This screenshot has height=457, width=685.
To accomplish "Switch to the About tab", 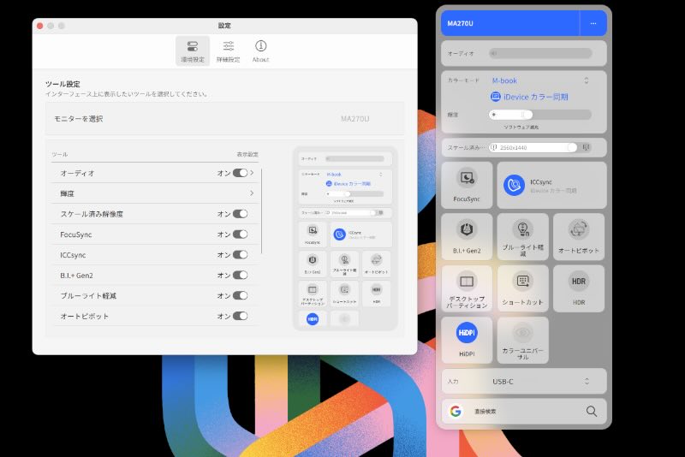I will 260,50.
